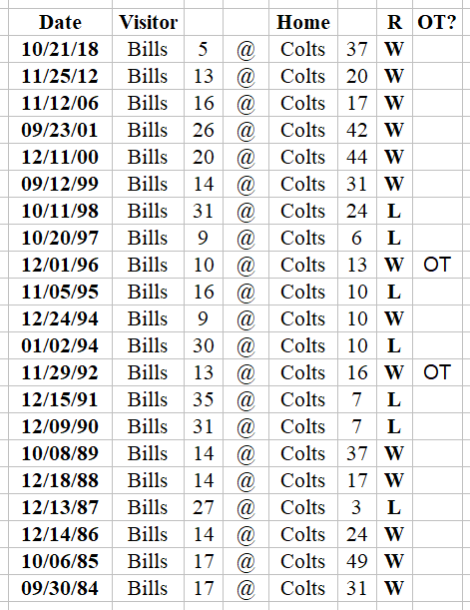470x610 pixels.
Task: Select the Bills score 5 cell
Action: coord(204,49)
